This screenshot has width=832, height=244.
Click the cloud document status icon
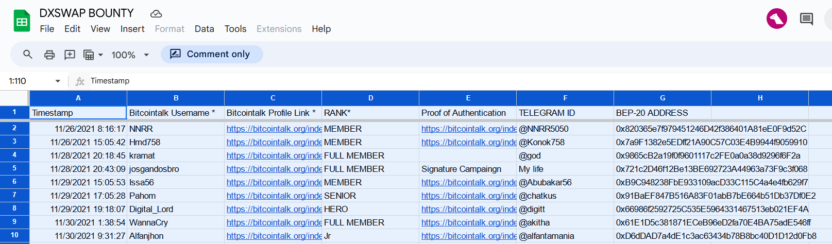156,13
